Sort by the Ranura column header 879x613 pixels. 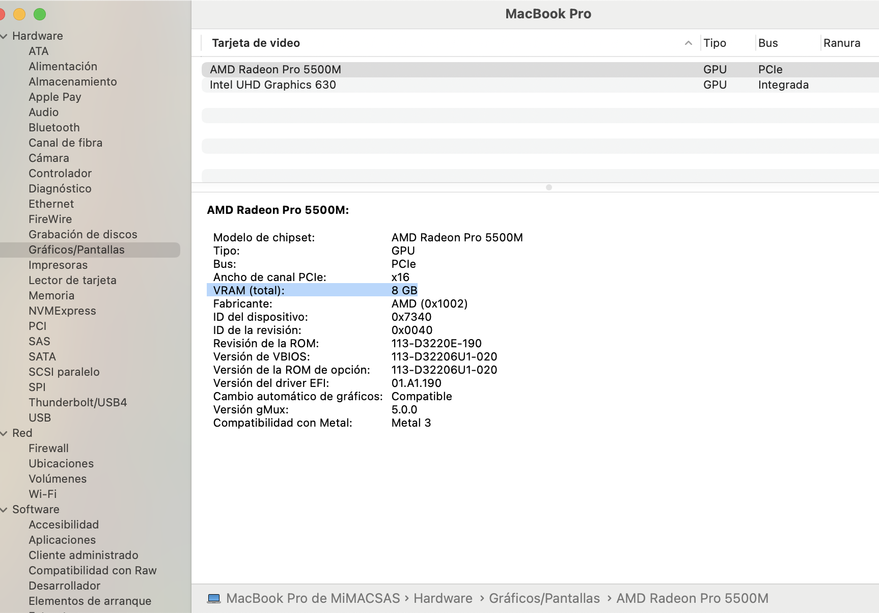click(x=842, y=43)
